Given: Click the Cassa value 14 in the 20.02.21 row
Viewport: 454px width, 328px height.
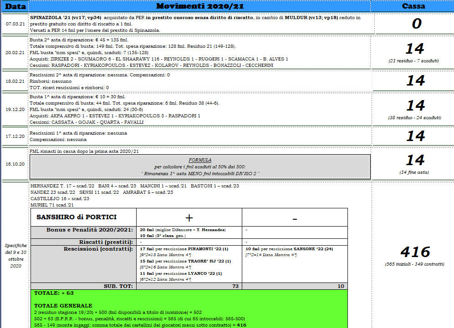Looking at the screenshot, I should tap(415, 49).
